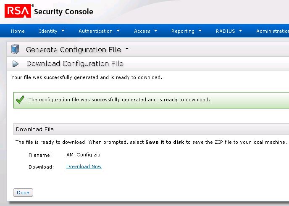Expand the Generate Configuration File dropdown arrow
Viewport: 289px width, 206px height.
(127, 49)
